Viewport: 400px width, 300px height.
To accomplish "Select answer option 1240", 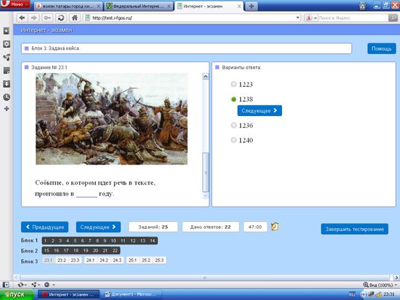I will (x=233, y=140).
